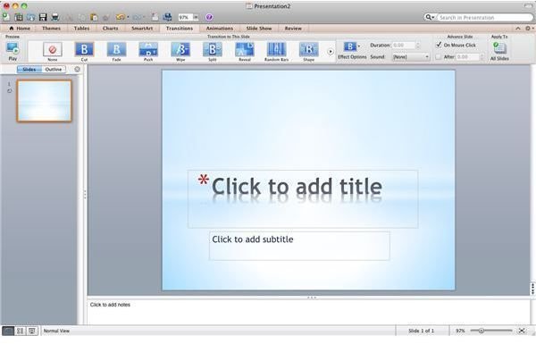Open the template gallery toolbar icon
536x344 pixels.
pos(19,17)
